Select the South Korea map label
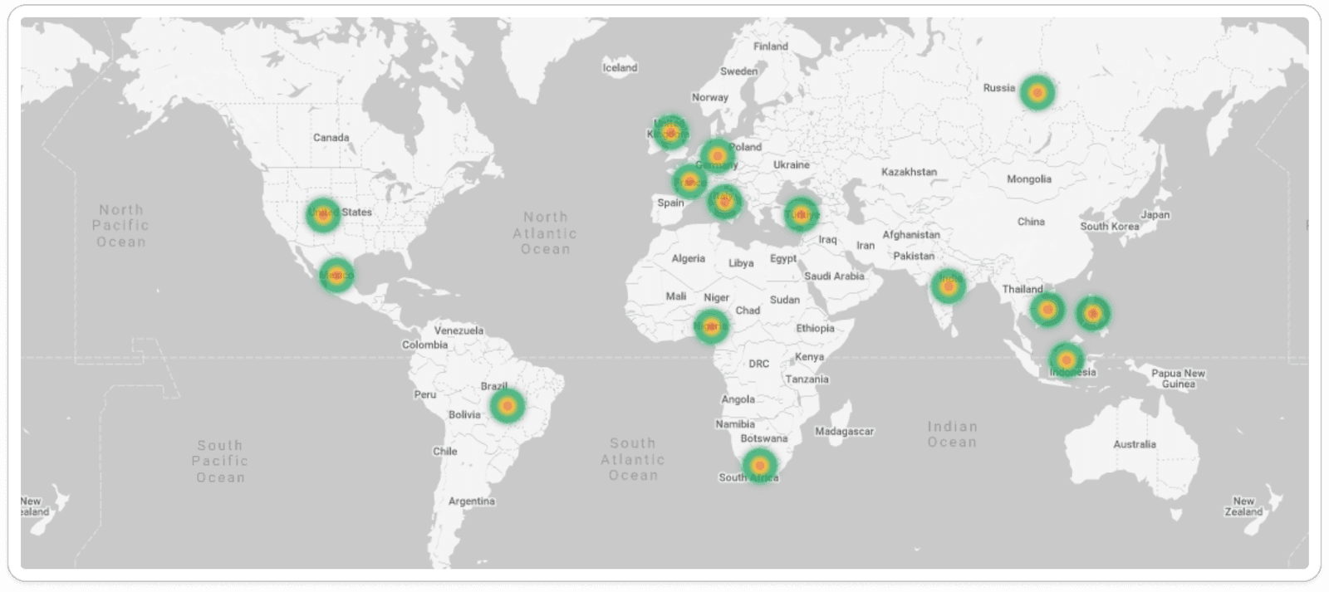This screenshot has height=592, width=1329. (x=1109, y=227)
